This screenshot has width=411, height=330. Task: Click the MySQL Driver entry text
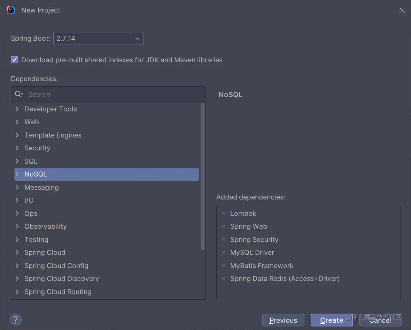(x=252, y=252)
